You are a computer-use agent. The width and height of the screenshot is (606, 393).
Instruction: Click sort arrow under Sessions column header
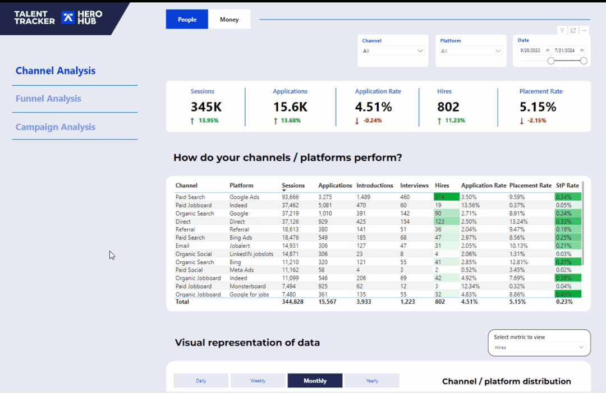(284, 191)
